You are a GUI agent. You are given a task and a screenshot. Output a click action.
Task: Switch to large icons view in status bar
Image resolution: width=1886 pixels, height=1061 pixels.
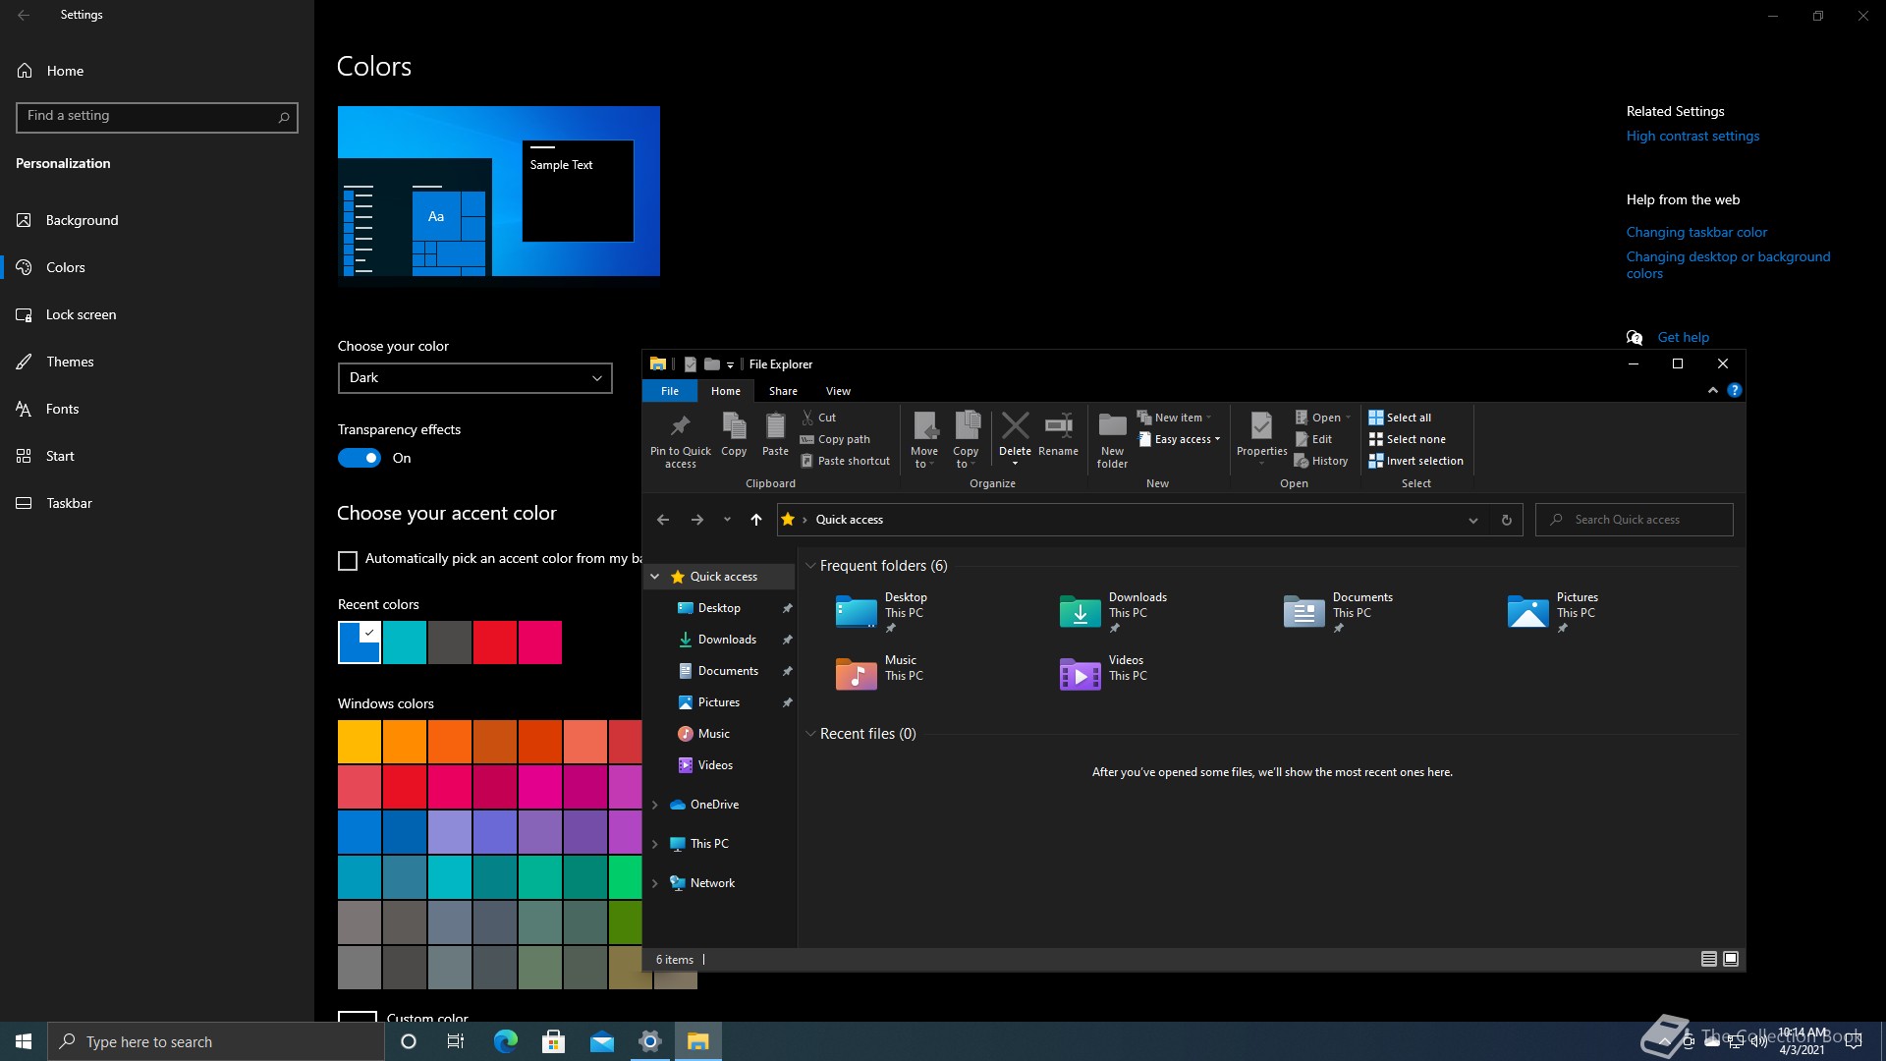[1731, 959]
